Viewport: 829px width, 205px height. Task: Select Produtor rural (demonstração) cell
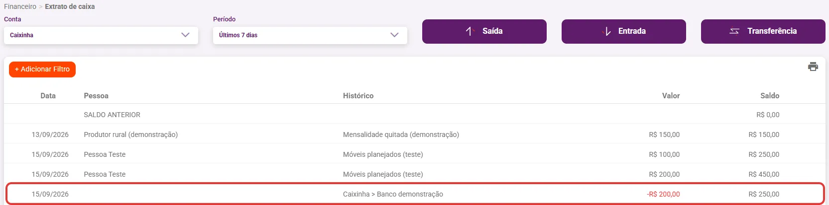pyautogui.click(x=131, y=135)
